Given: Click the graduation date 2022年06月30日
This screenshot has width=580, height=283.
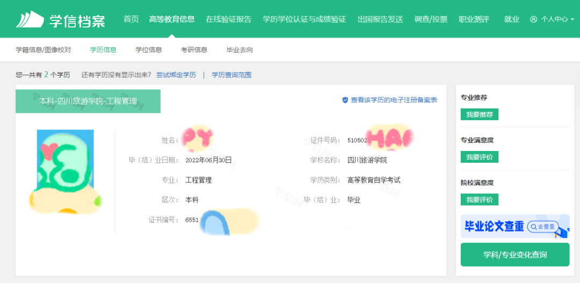Looking at the screenshot, I should click(208, 160).
